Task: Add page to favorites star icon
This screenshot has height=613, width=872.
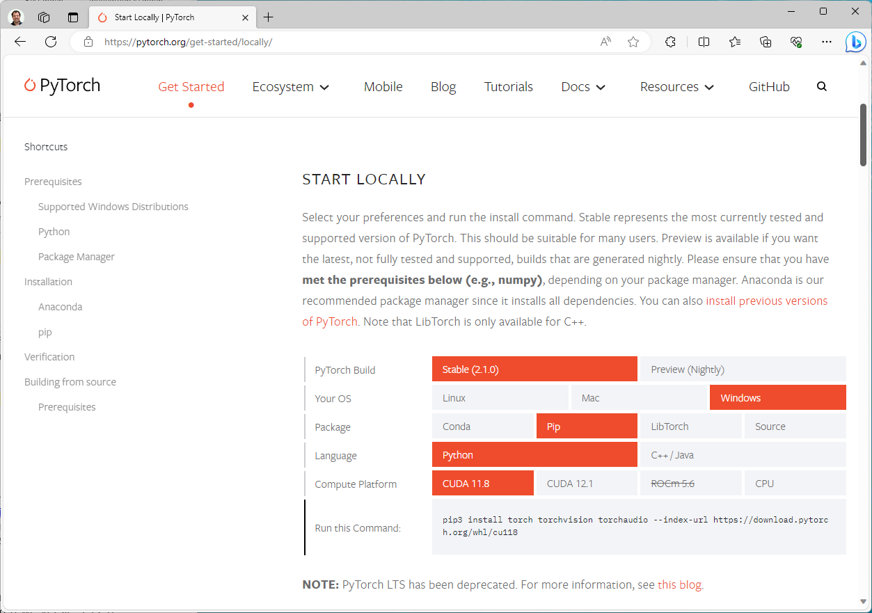Action: pyautogui.click(x=633, y=42)
